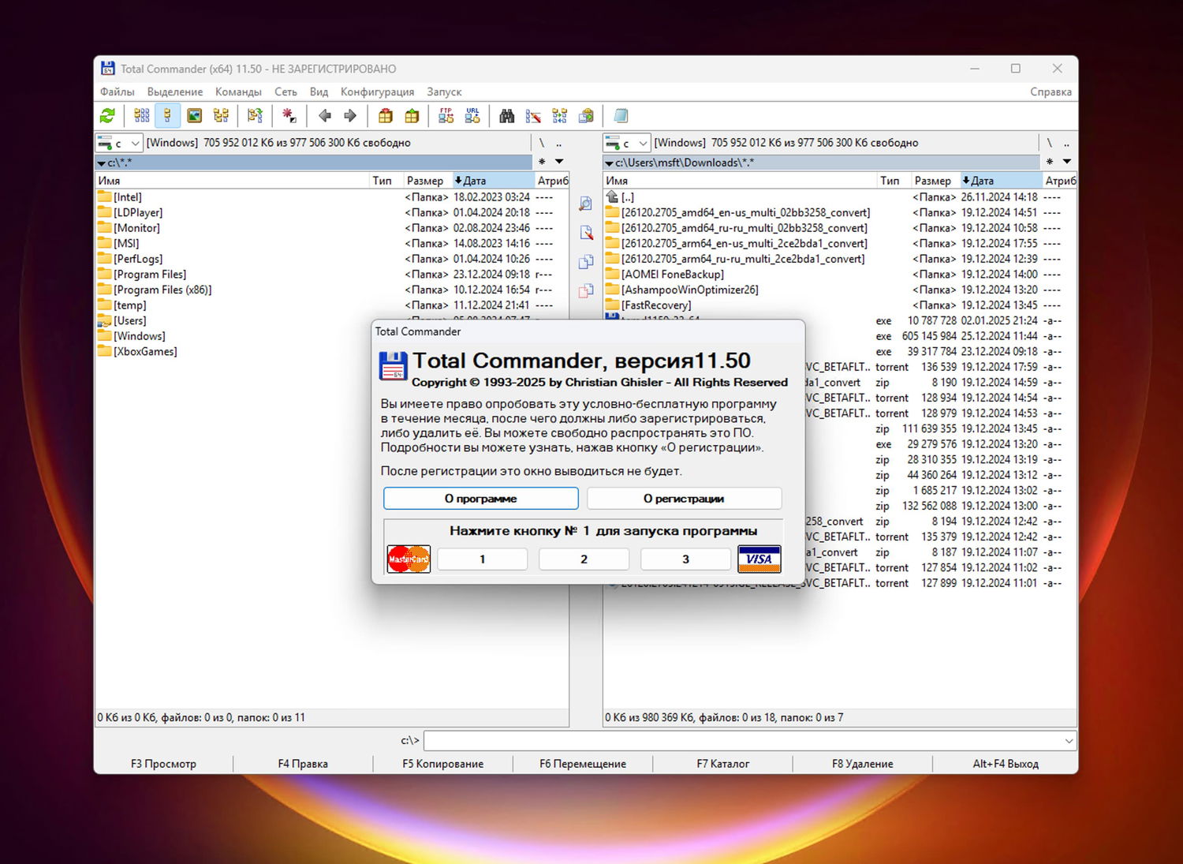Image resolution: width=1183 pixels, height=864 pixels.
Task: Open the Запуск menu
Action: pos(444,92)
